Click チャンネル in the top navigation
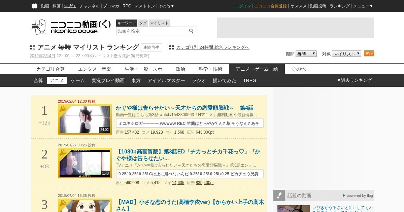This screenshot has width=404, height=212. pos(90,6)
